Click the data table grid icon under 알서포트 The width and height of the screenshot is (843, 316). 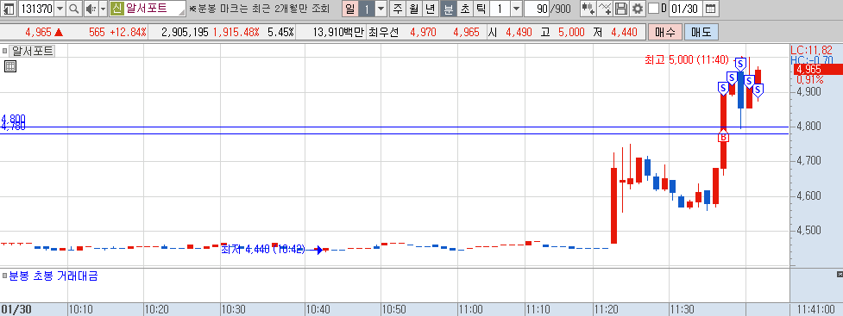(x=9, y=66)
